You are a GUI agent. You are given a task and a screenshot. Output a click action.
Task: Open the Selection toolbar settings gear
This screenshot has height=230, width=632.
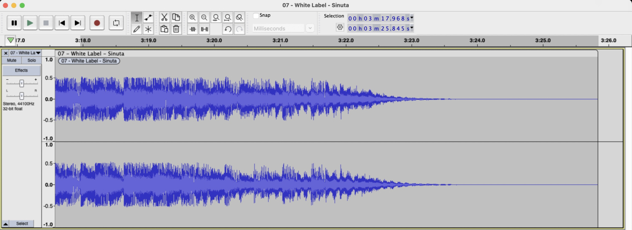(340, 28)
